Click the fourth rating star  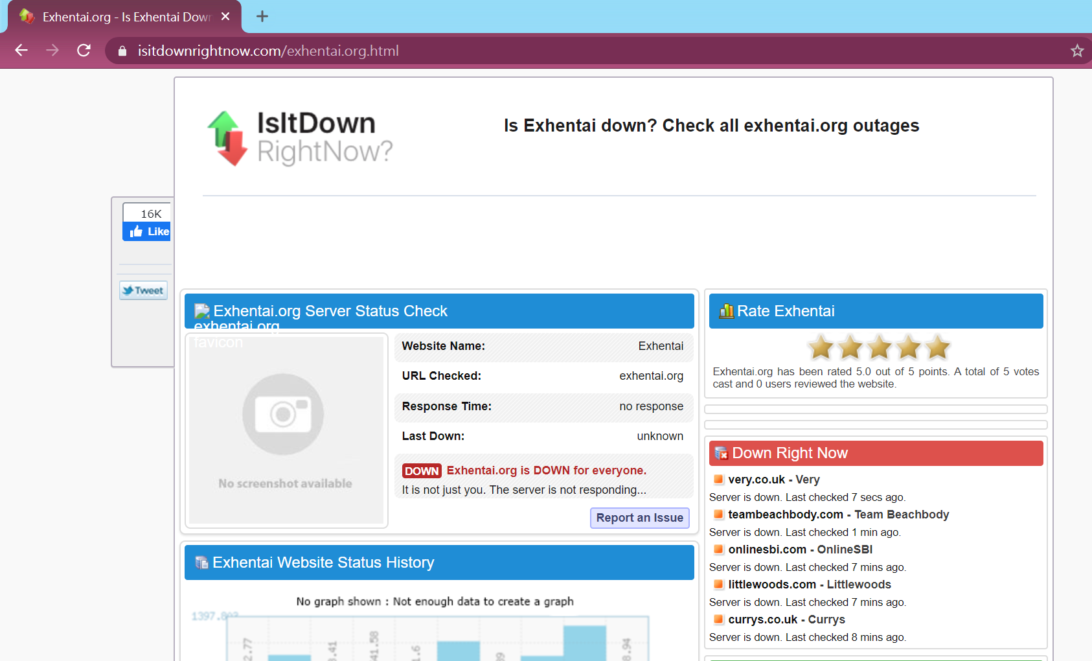[909, 347]
